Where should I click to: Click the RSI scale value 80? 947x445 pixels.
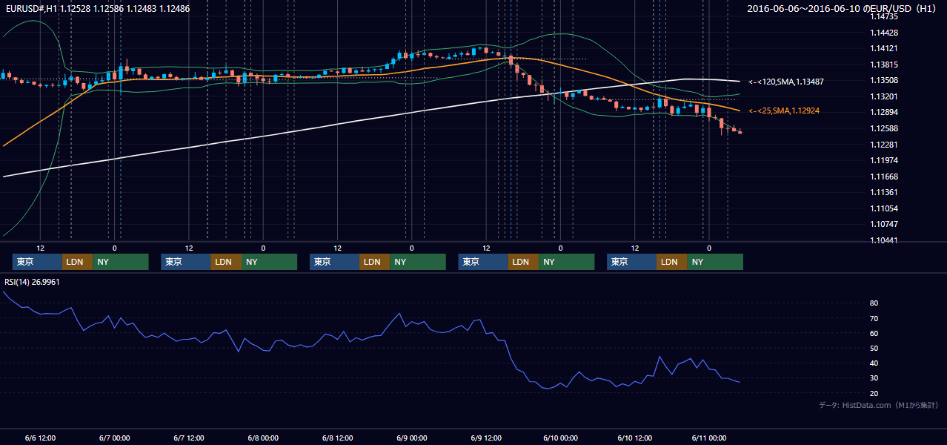click(874, 303)
